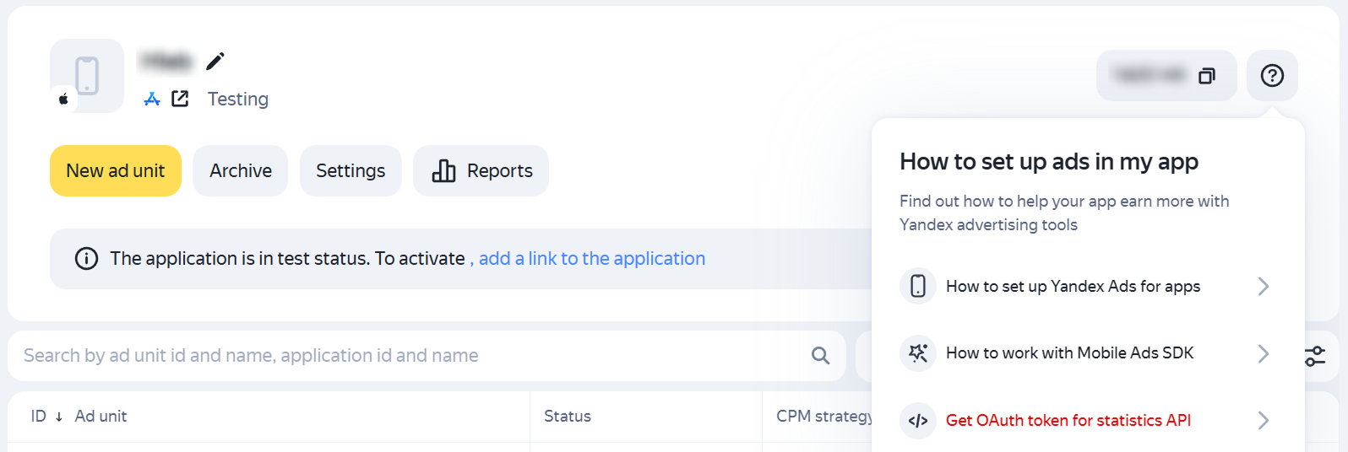Click the How to set up ads heading
The height and width of the screenshot is (452, 1348).
[1049, 162]
